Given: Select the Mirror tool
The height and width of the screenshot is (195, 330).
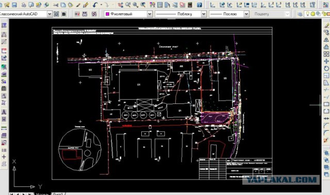Looking at the screenshot, I should click(326, 40).
